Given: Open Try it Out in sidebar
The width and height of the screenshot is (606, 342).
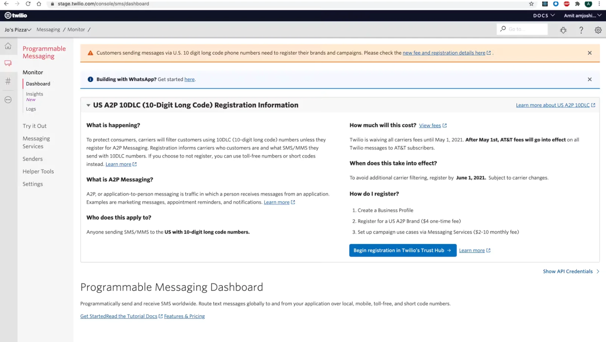Looking at the screenshot, I should click(x=34, y=126).
